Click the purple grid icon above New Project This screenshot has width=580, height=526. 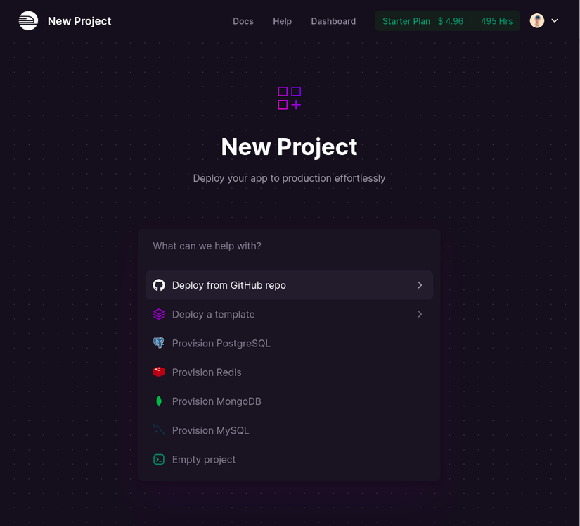289,98
